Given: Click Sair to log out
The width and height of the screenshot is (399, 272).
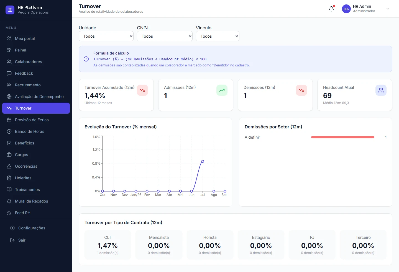Looking at the screenshot, I should (36, 240).
